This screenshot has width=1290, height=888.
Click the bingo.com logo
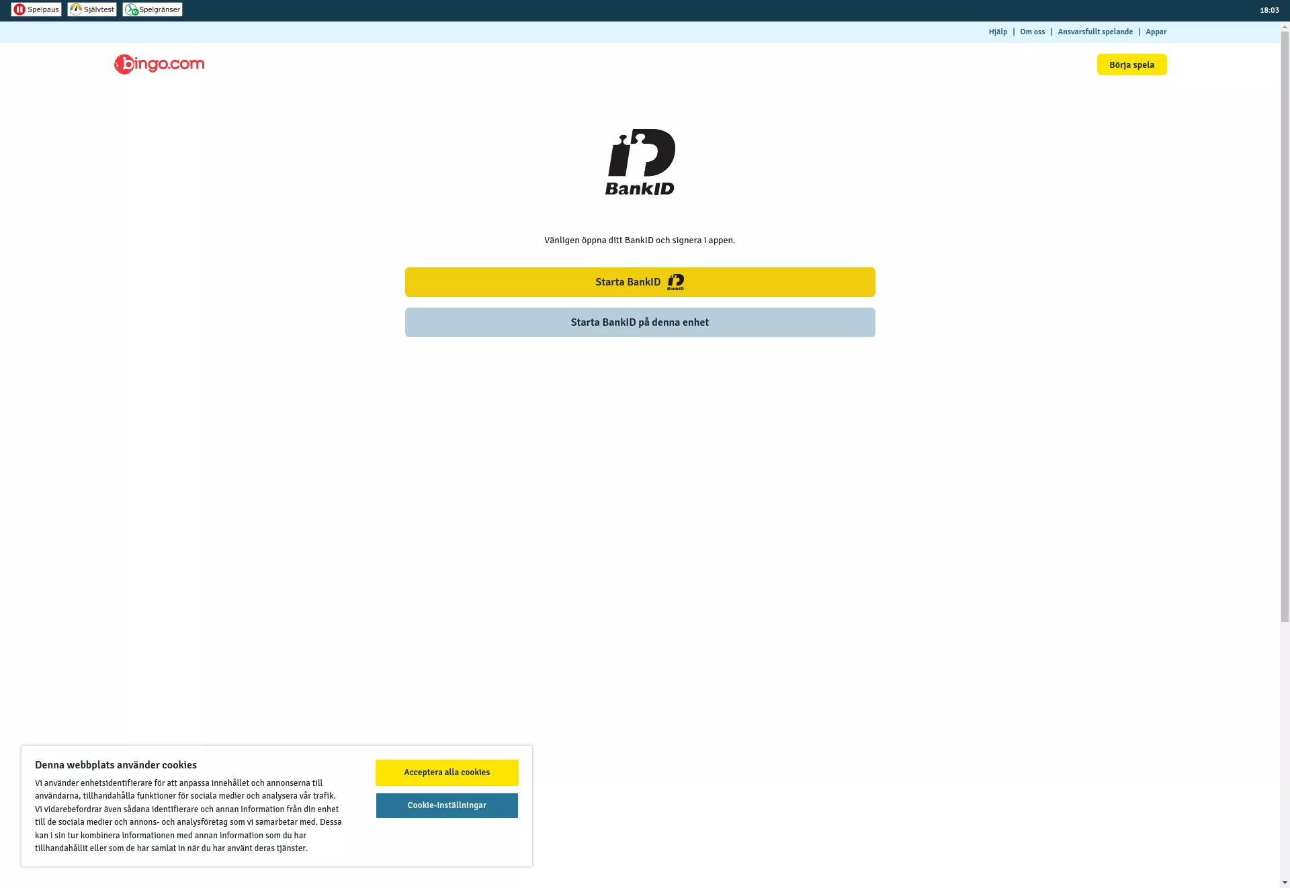[x=159, y=64]
